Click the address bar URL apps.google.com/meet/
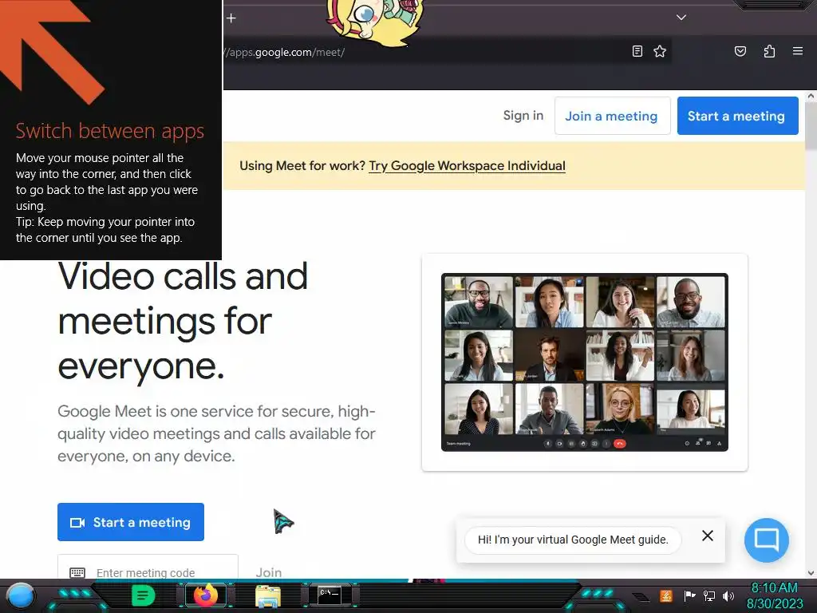The height and width of the screenshot is (613, 817). [x=285, y=52]
